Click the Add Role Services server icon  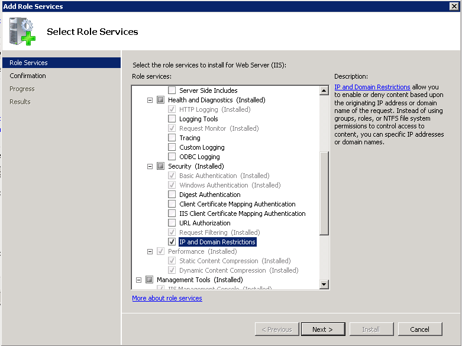(22, 31)
